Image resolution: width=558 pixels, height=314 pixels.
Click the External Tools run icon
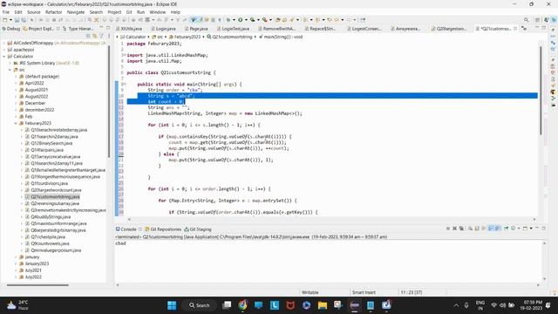264,20
